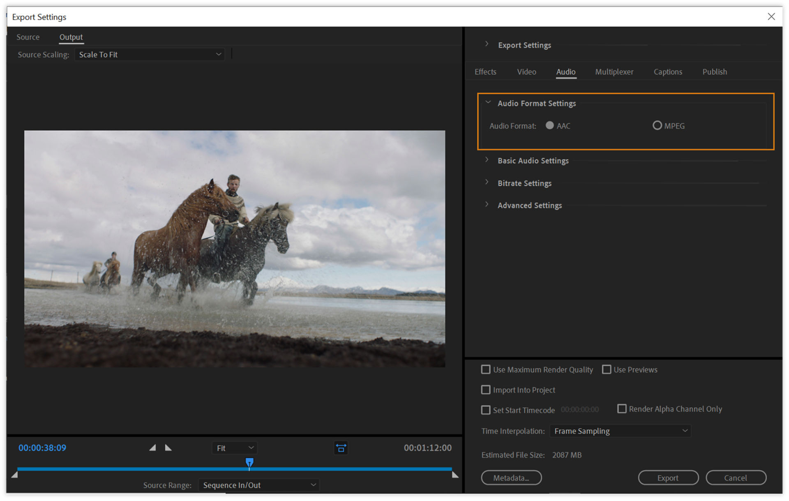Click the left in-point handle on timeline
The image size is (789, 501).
[x=14, y=475]
